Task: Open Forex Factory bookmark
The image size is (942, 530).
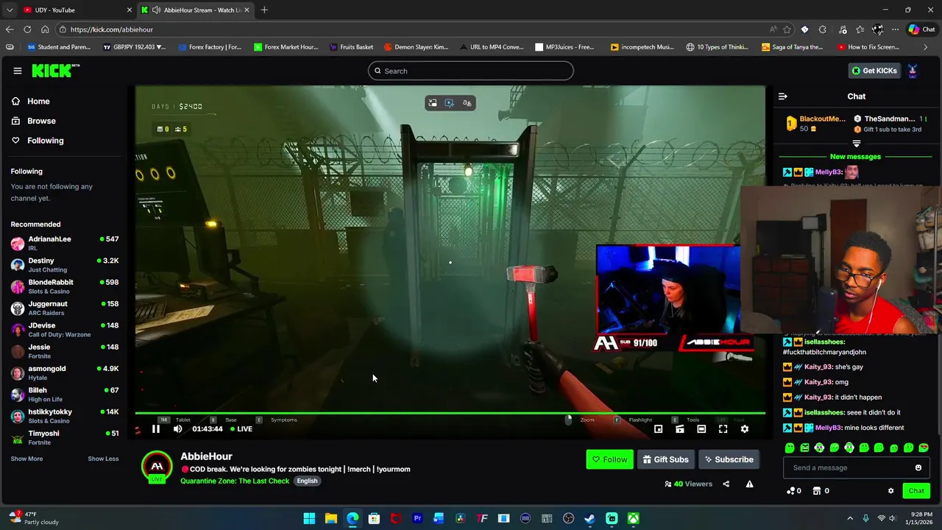Action: (210, 47)
